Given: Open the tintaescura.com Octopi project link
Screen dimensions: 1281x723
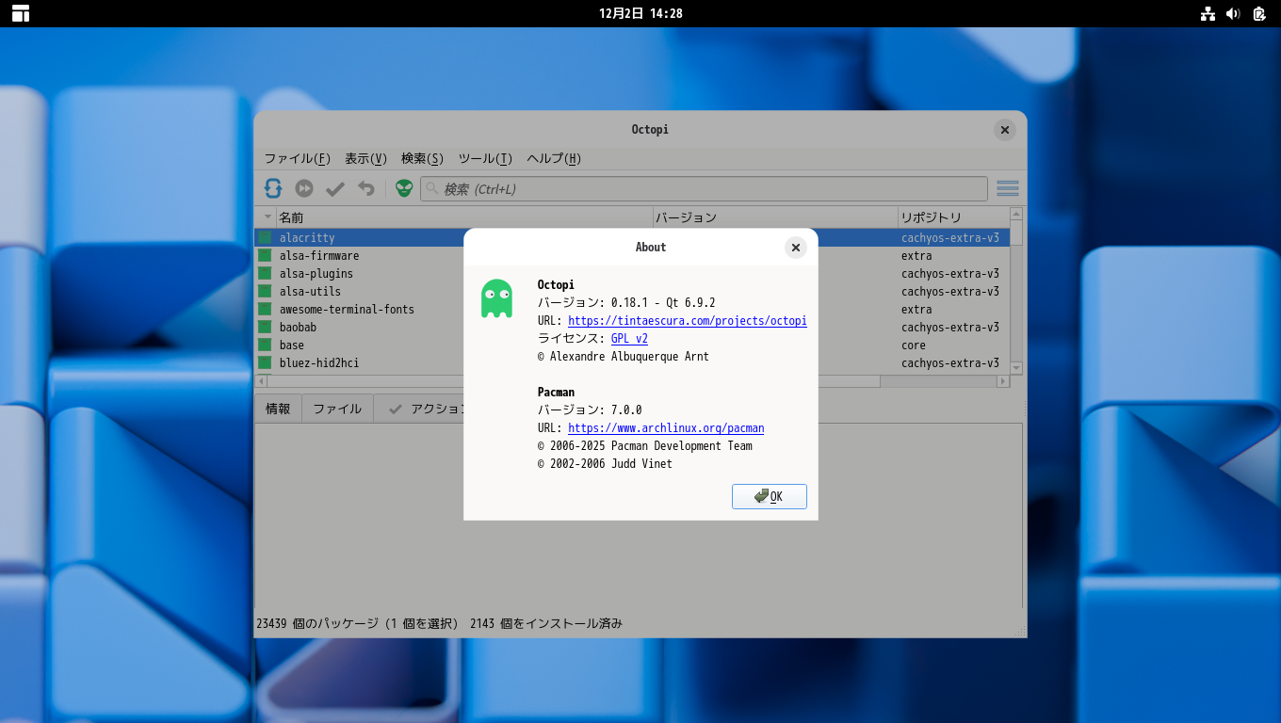Looking at the screenshot, I should point(688,321).
